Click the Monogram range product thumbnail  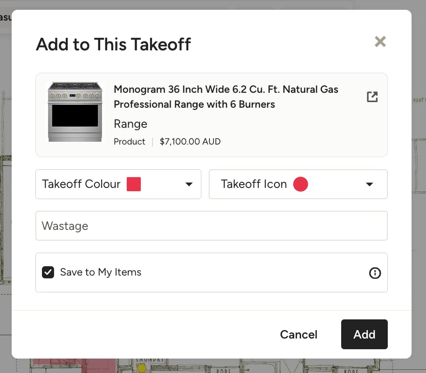(75, 112)
